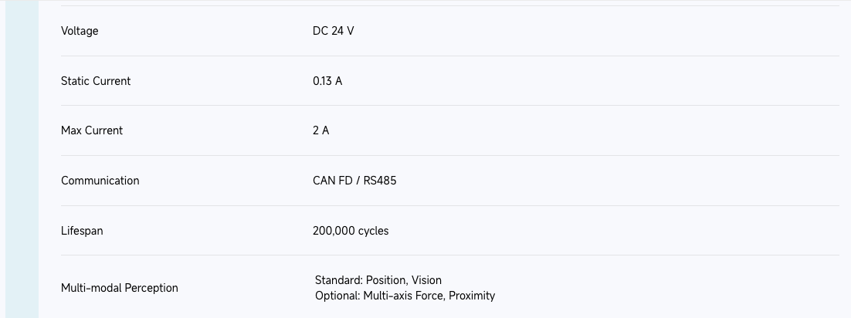Screen dimensions: 851x318
Task: Click the Static Current label
Action: pos(96,81)
